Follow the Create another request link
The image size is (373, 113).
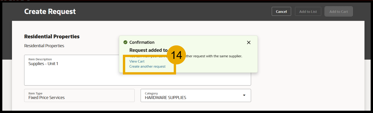[147, 67]
